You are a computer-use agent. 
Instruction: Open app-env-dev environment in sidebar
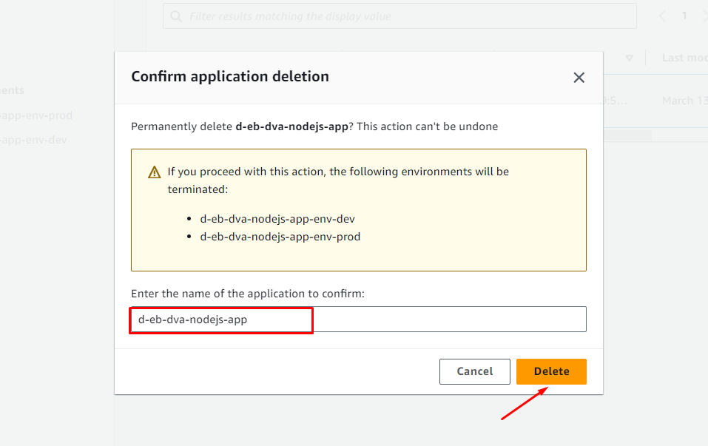click(x=33, y=140)
